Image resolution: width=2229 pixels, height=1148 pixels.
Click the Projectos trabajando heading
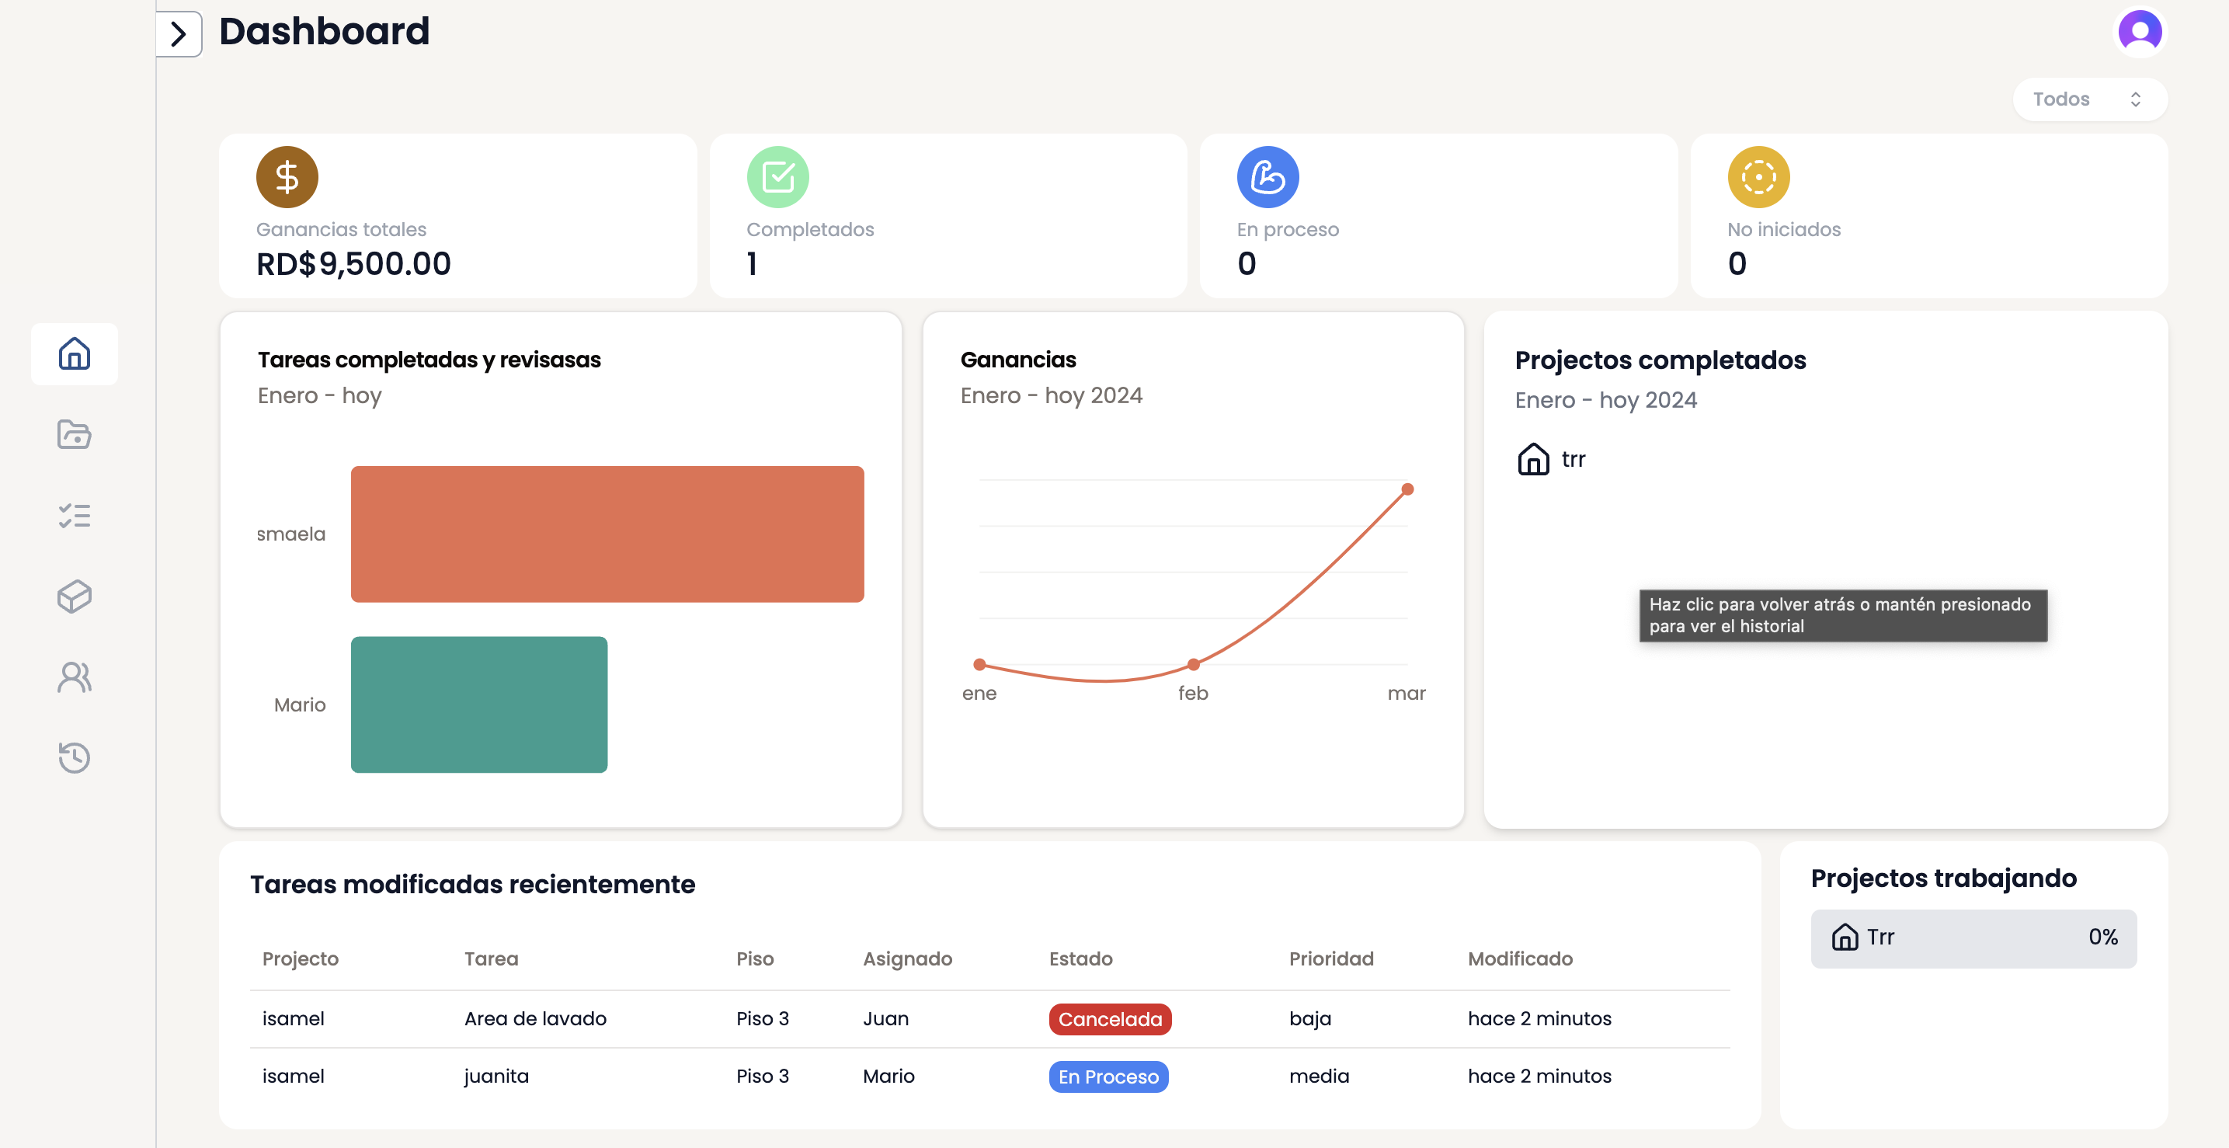point(1943,879)
